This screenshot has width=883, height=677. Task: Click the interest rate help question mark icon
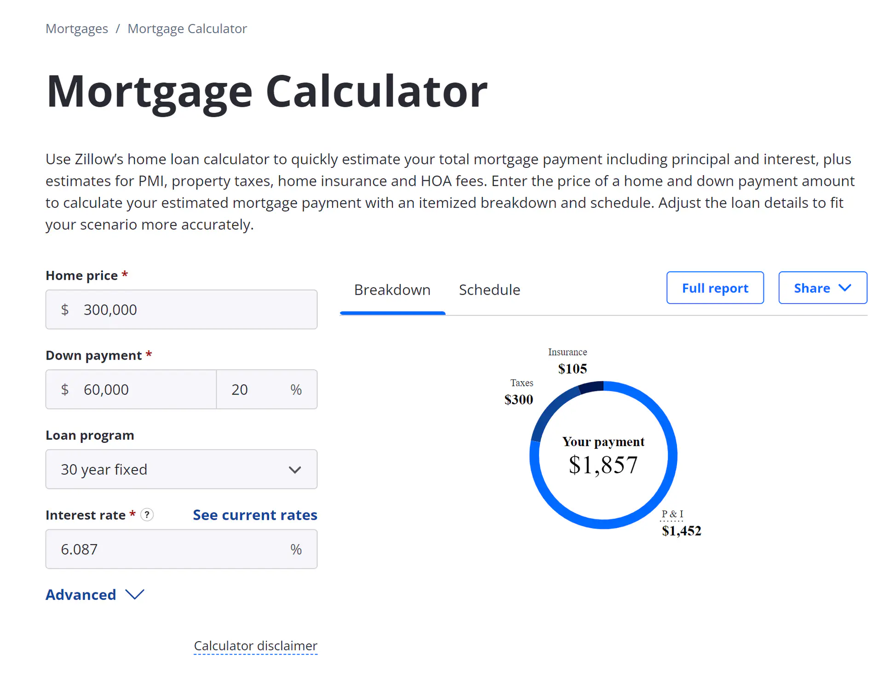click(x=147, y=515)
